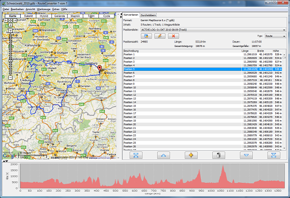Click the Länge value 533,8 Km
The height and width of the screenshot is (198, 290).
pyautogui.click(x=201, y=42)
